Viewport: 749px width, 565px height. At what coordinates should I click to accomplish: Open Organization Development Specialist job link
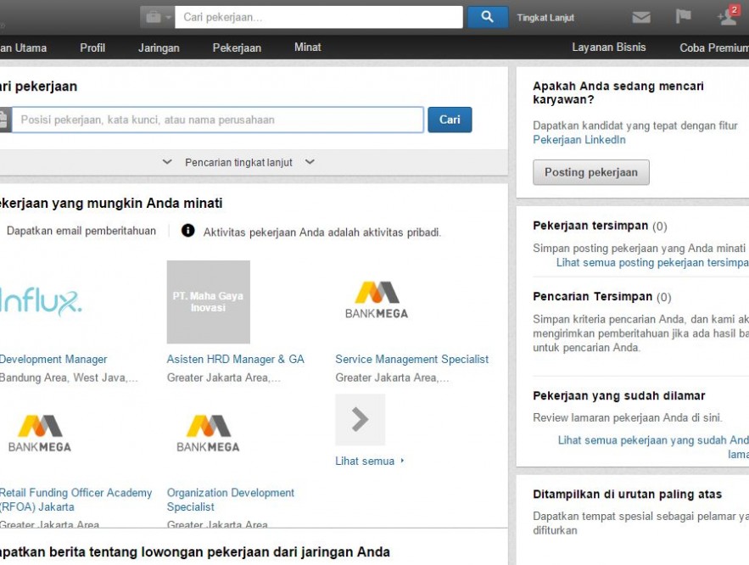tap(230, 500)
